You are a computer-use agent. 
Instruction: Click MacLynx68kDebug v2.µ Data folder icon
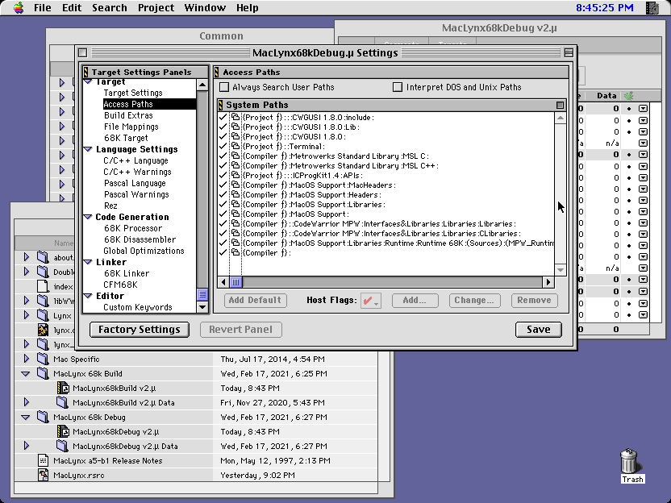coord(62,446)
